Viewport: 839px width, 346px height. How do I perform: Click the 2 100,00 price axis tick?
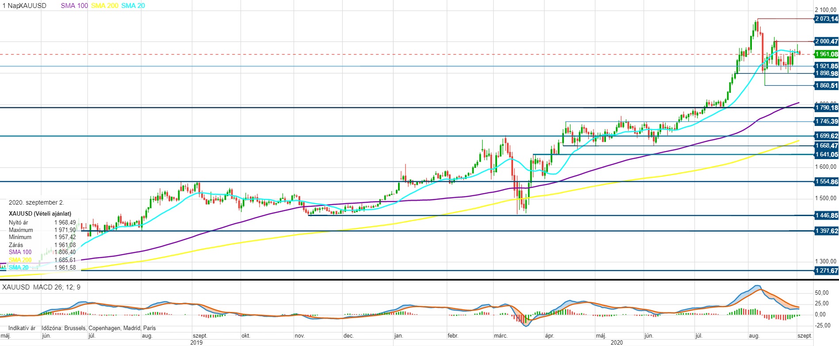[x=826, y=10]
